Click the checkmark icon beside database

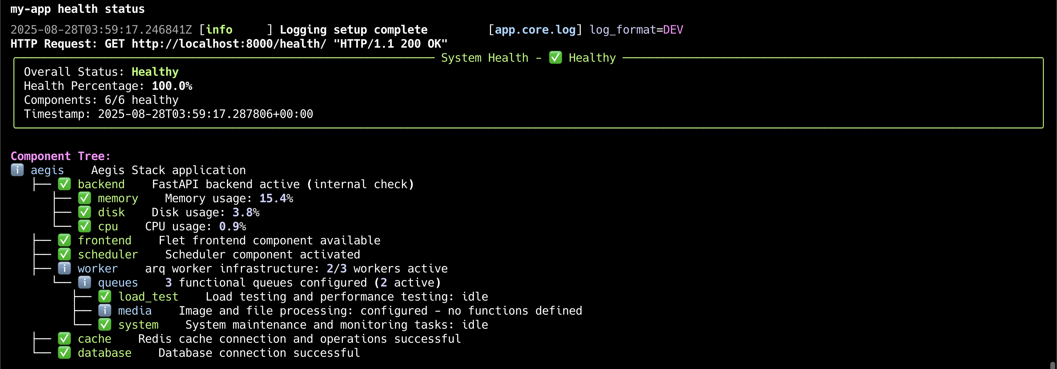click(65, 353)
